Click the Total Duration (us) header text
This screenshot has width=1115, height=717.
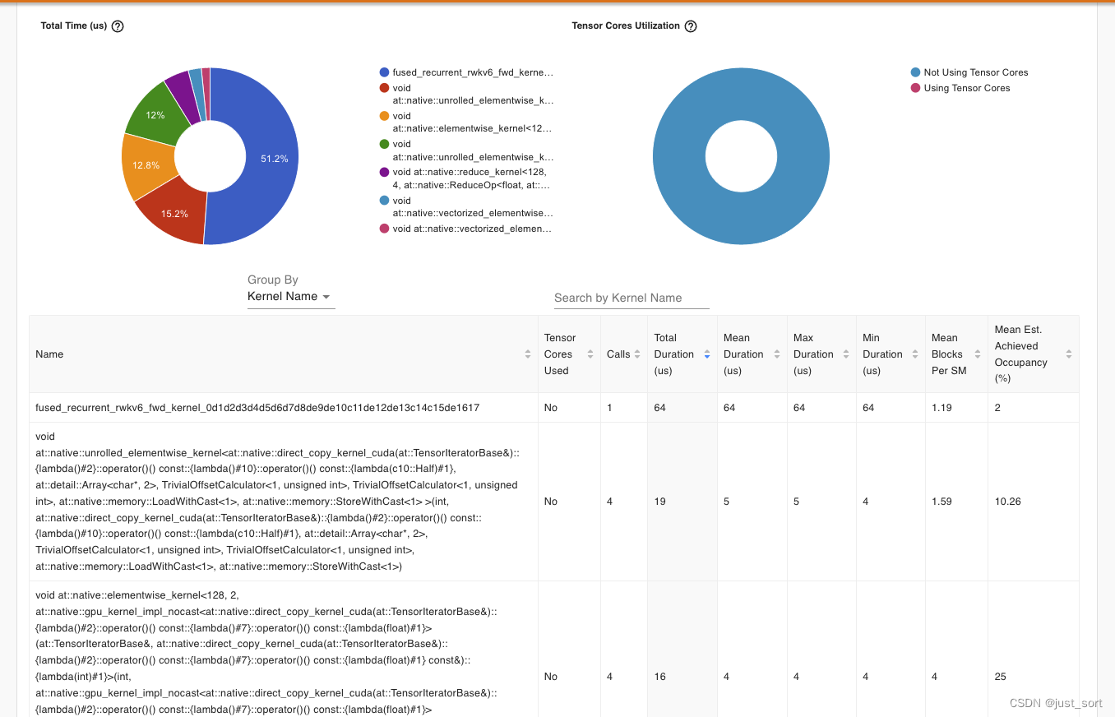point(674,354)
